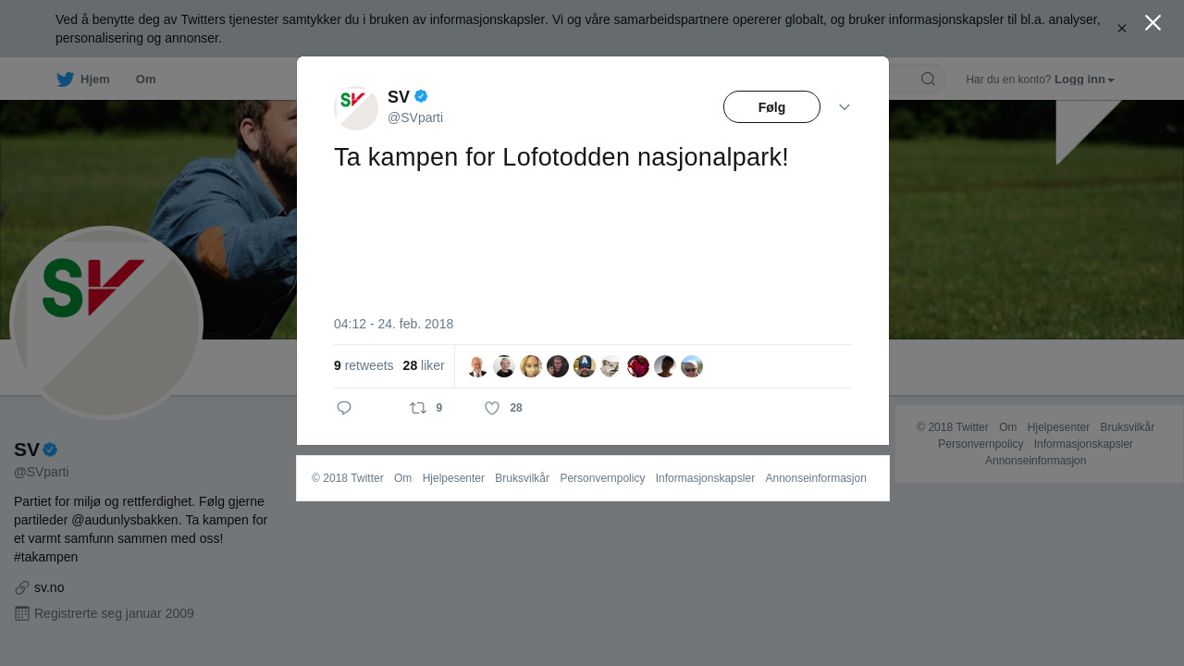Open Personvernpolicy in the modal footer

tap(602, 478)
